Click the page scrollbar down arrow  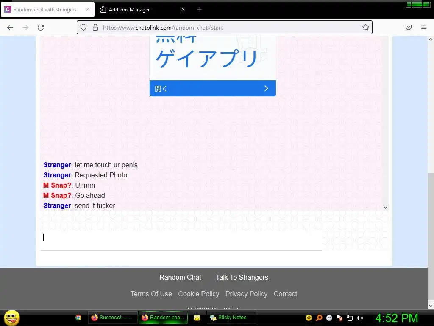[x=431, y=306]
